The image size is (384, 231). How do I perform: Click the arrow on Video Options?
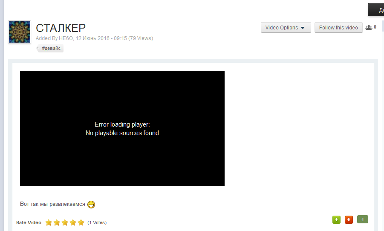[x=303, y=28]
